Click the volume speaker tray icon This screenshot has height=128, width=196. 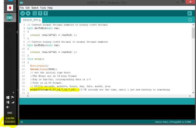pyautogui.click(x=8, y=107)
